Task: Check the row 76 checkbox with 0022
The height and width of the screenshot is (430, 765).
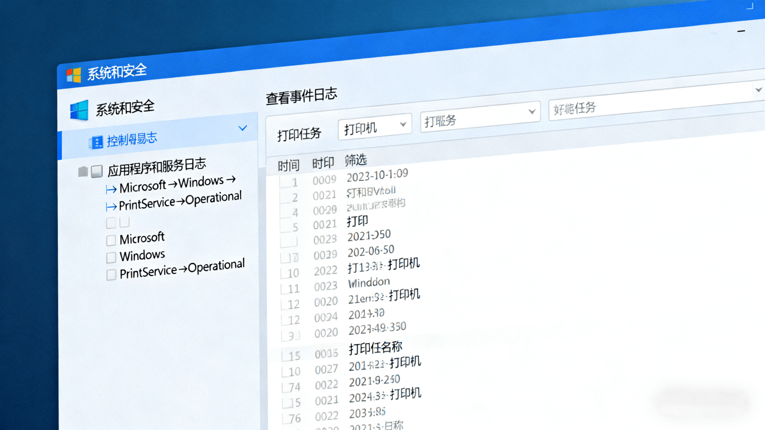Action: click(286, 419)
